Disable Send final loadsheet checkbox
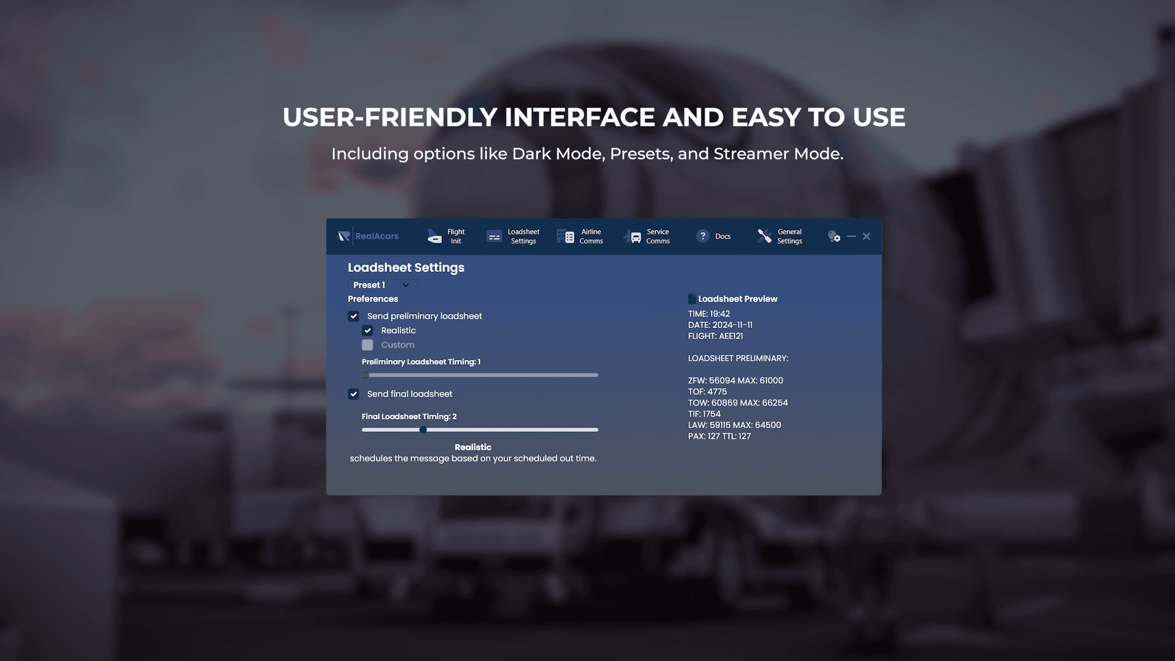This screenshot has width=1175, height=661. click(x=353, y=394)
